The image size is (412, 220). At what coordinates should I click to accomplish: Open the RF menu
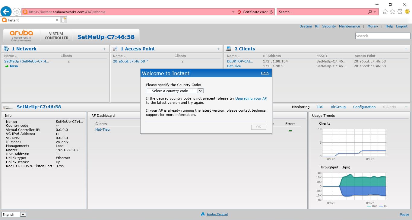[x=317, y=26]
